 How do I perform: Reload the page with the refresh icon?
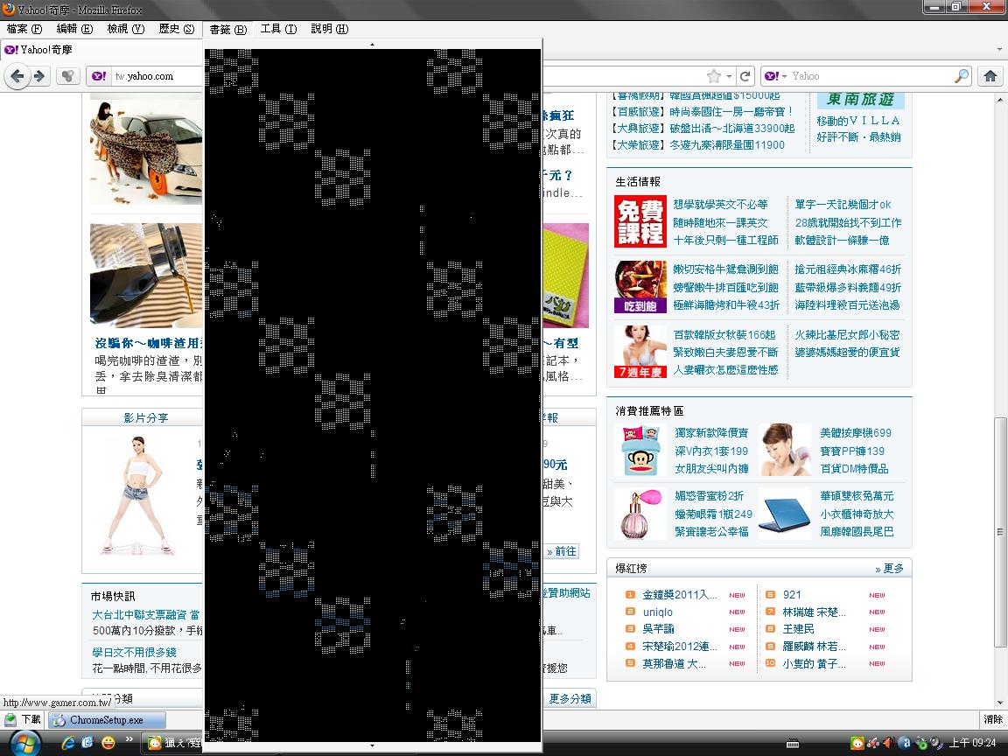click(745, 76)
